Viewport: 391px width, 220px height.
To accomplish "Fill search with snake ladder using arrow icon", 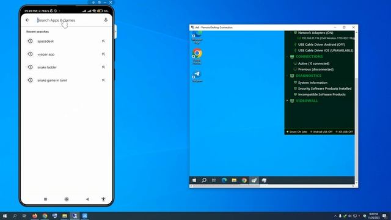I will tap(103, 67).
